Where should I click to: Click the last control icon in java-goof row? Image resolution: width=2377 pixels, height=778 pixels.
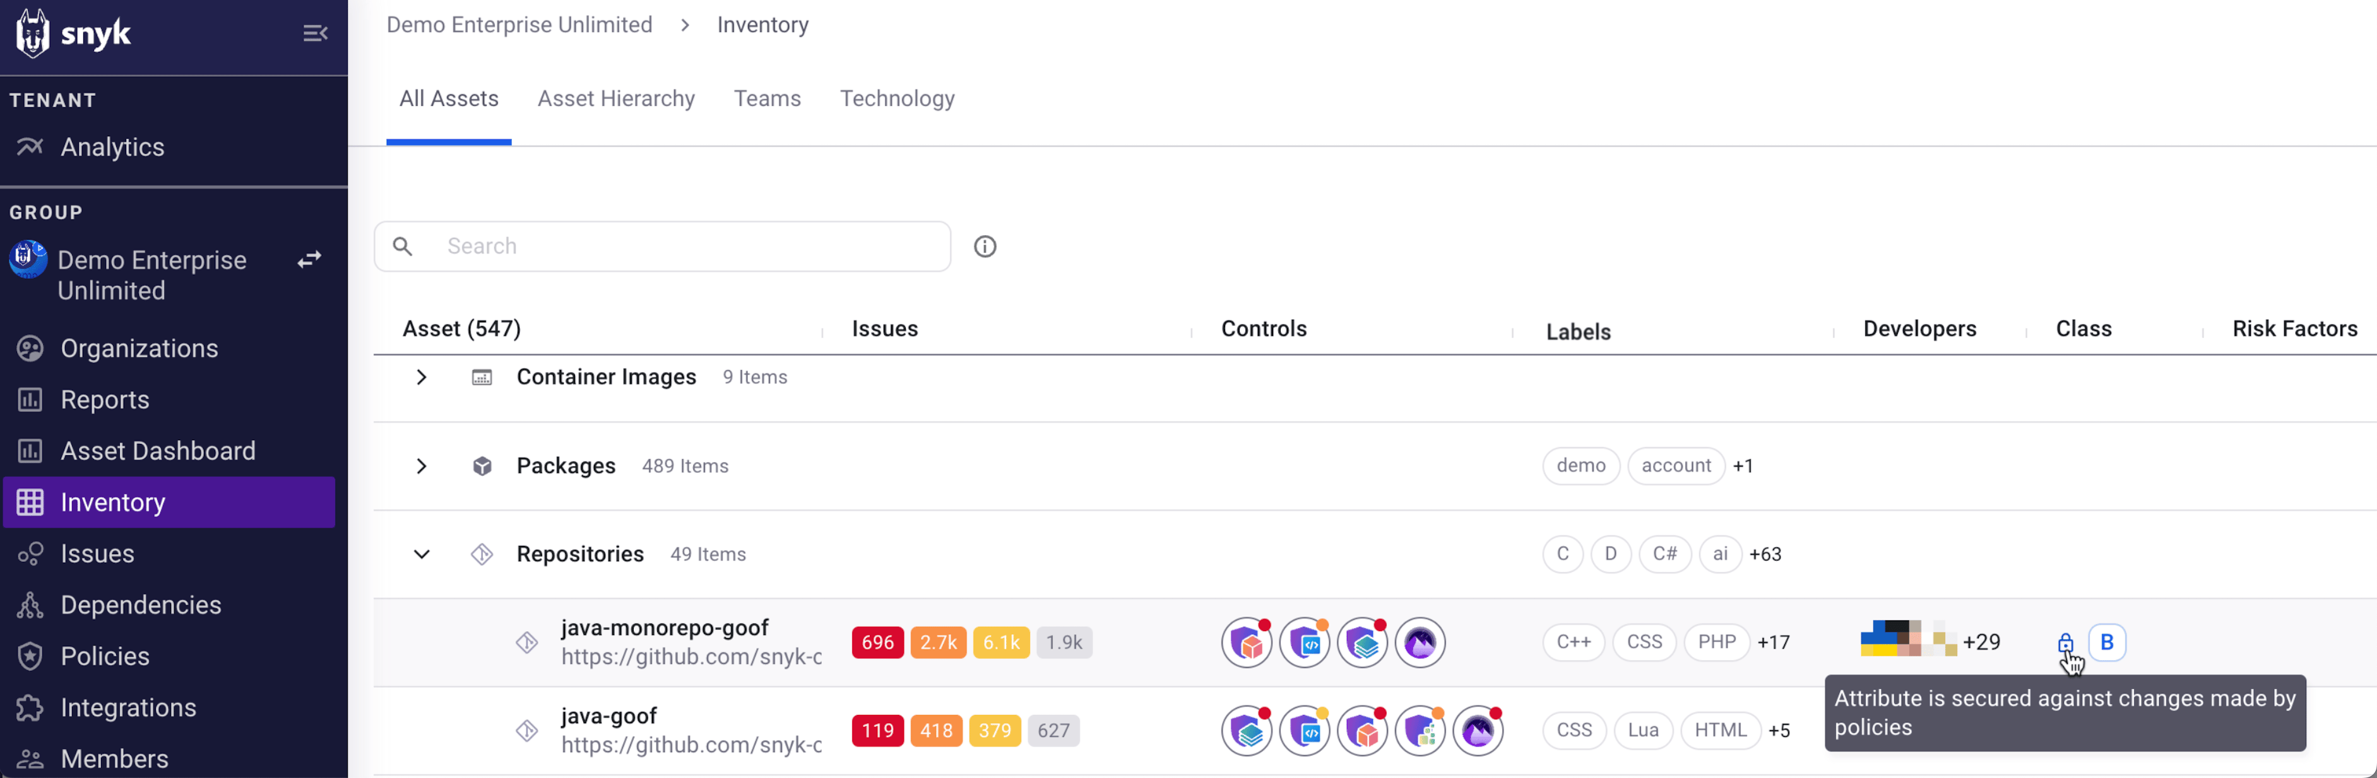click(1478, 731)
